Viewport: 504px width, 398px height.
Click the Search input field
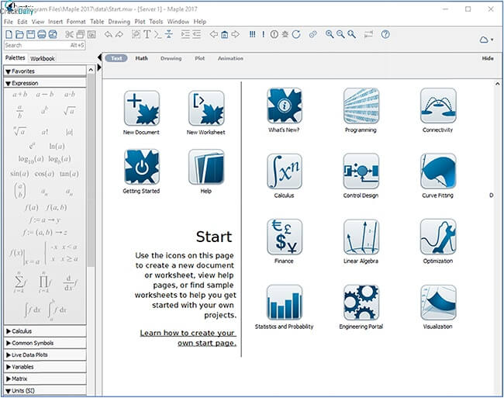pos(45,45)
